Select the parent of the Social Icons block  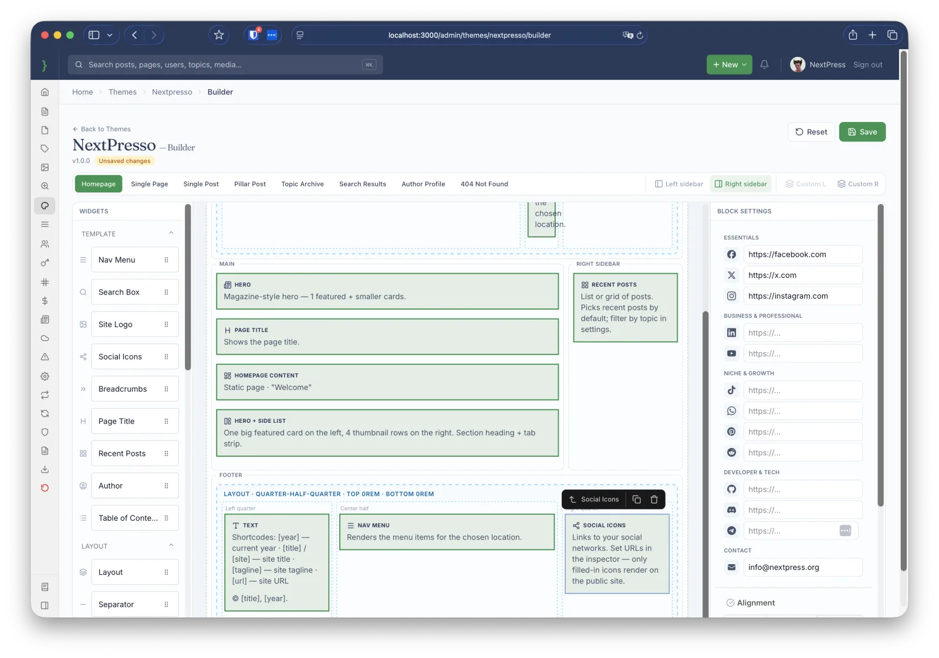point(572,500)
